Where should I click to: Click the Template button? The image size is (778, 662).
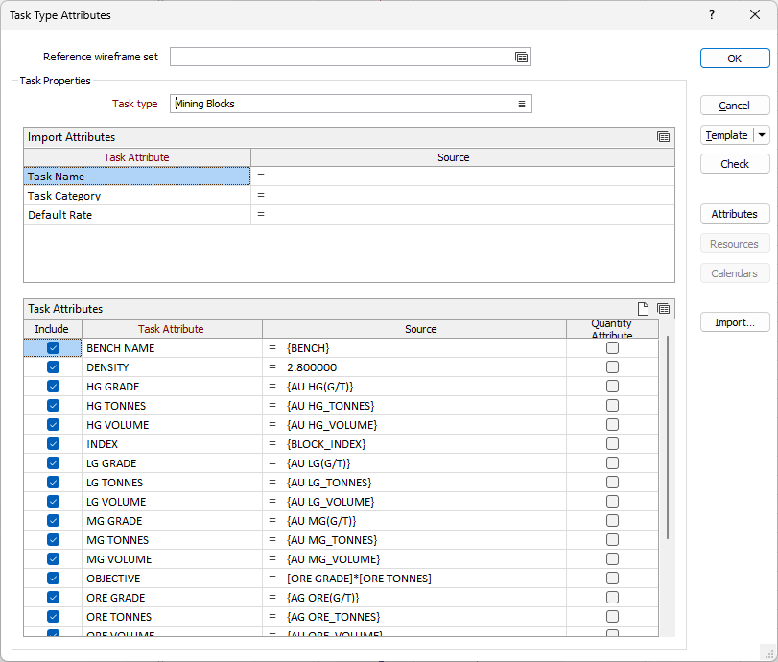(x=727, y=135)
